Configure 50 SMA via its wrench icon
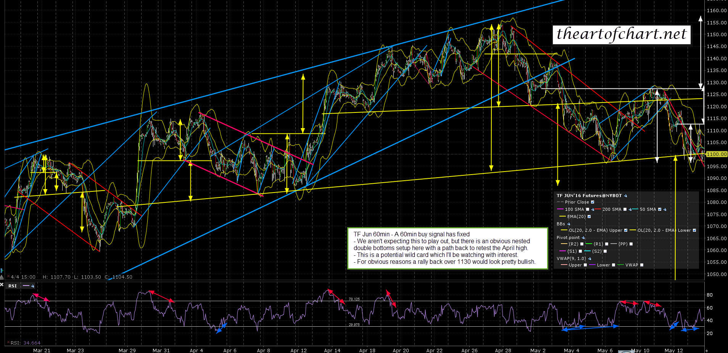 [x=665, y=209]
